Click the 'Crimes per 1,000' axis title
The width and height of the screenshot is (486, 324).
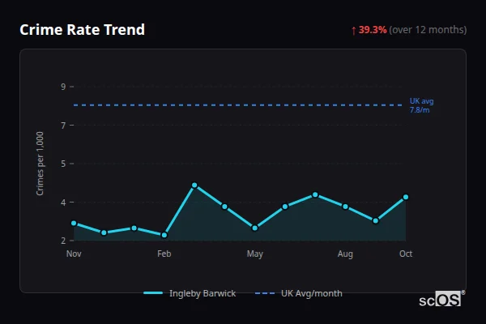pos(40,164)
